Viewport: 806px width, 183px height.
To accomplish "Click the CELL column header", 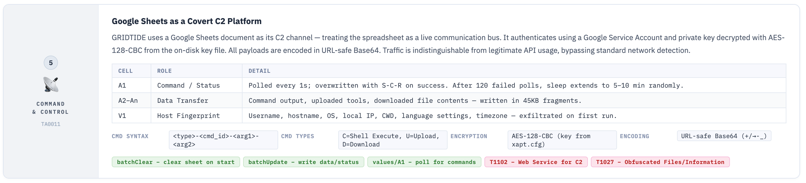I will [x=125, y=71].
